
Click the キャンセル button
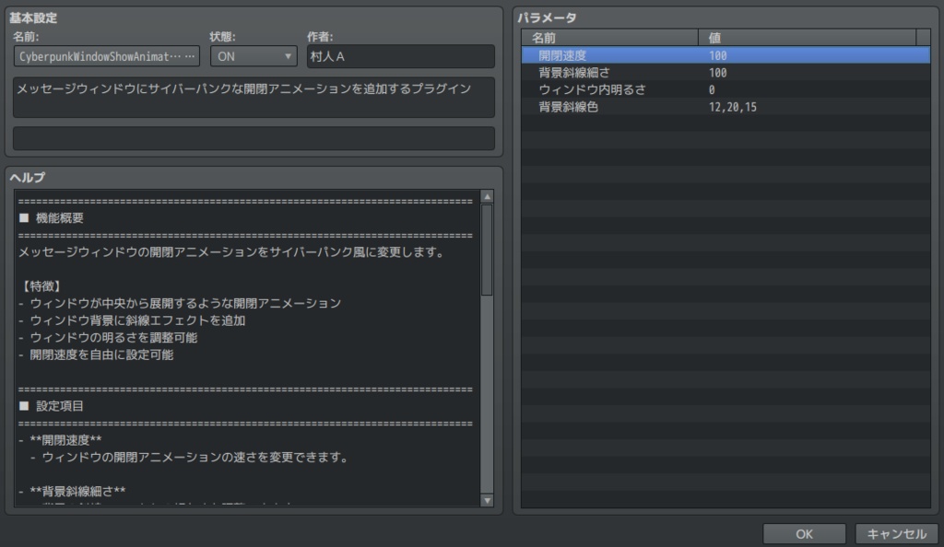[896, 532]
